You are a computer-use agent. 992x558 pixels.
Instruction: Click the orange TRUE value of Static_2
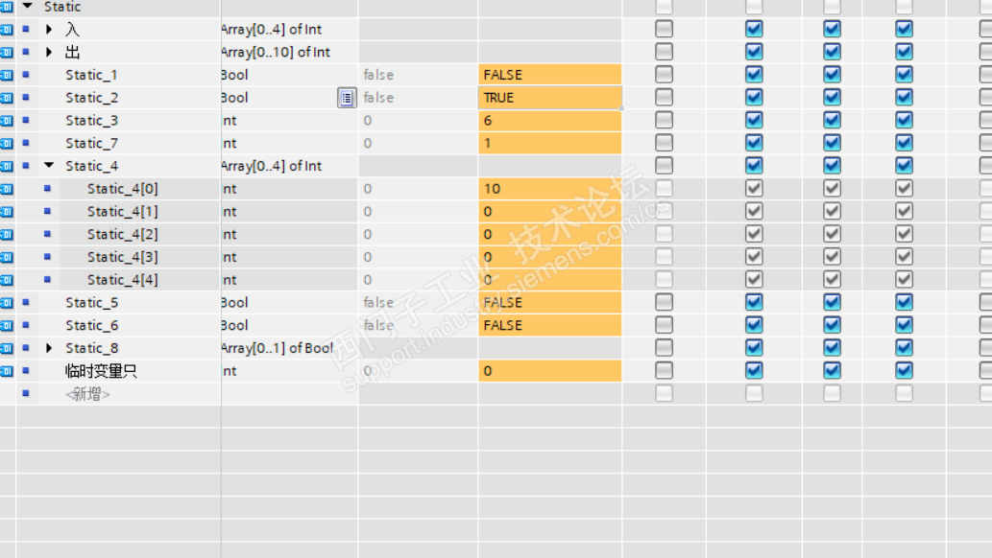coord(549,98)
